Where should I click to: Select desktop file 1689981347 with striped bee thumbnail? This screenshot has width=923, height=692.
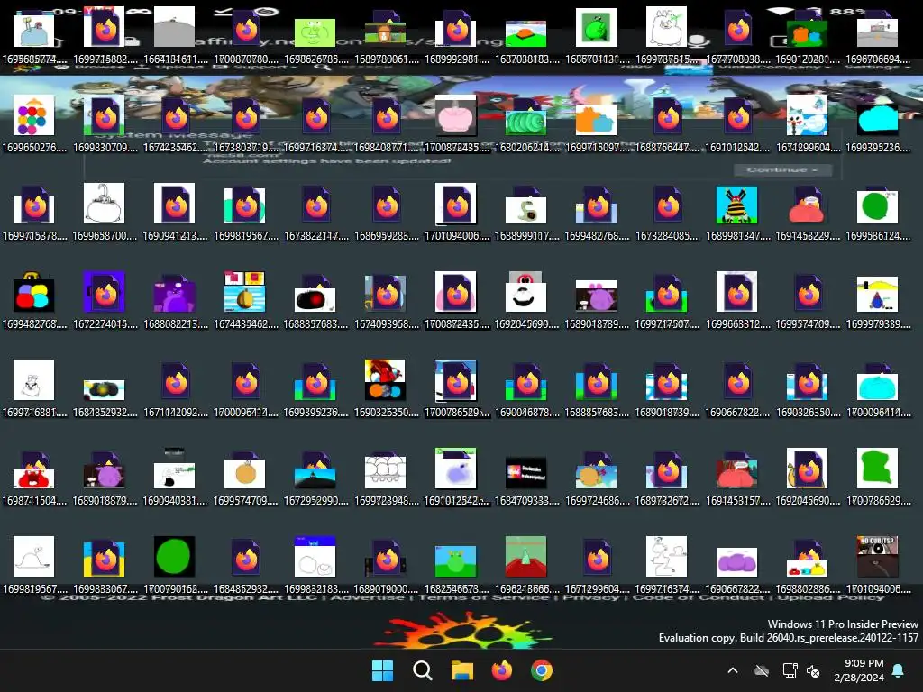[x=737, y=213]
